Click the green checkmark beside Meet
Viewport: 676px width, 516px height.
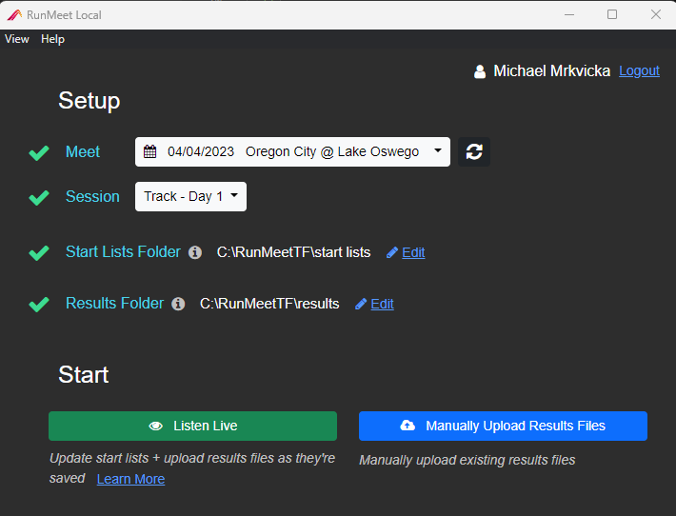click(x=39, y=152)
